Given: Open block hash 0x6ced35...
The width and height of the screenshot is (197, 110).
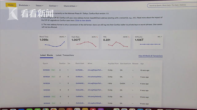Looking at the screenshot, I should click(80, 90).
